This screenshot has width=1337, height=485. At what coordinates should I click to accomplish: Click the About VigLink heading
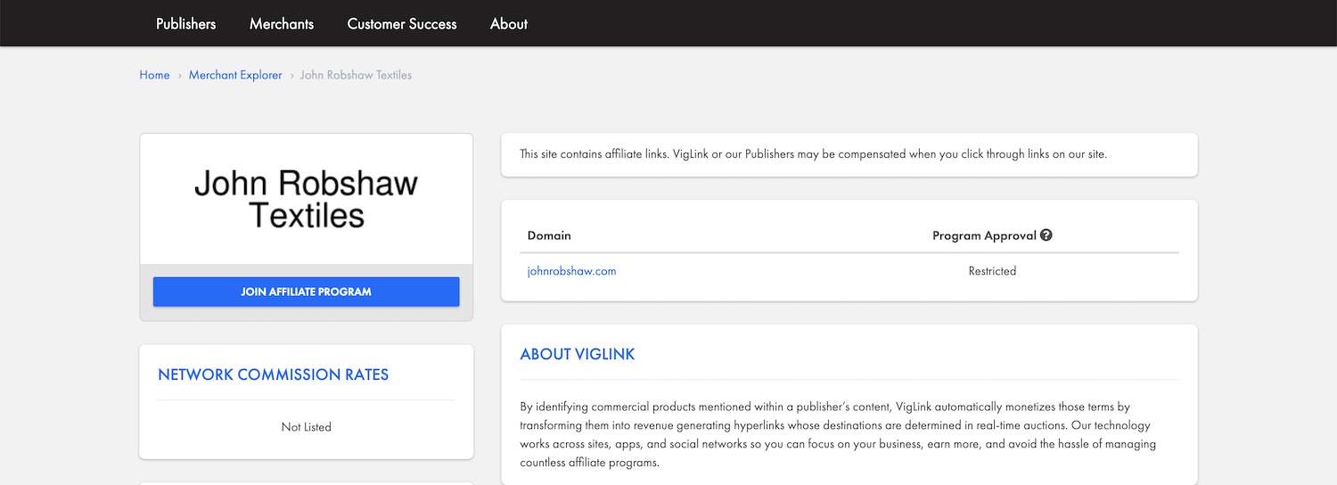point(578,354)
